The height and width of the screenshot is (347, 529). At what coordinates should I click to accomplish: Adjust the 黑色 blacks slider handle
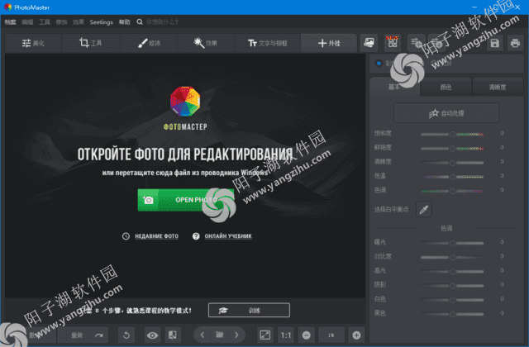click(x=452, y=314)
